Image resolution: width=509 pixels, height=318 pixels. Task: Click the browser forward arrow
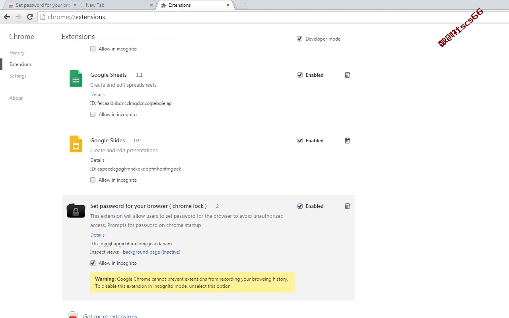coord(18,17)
